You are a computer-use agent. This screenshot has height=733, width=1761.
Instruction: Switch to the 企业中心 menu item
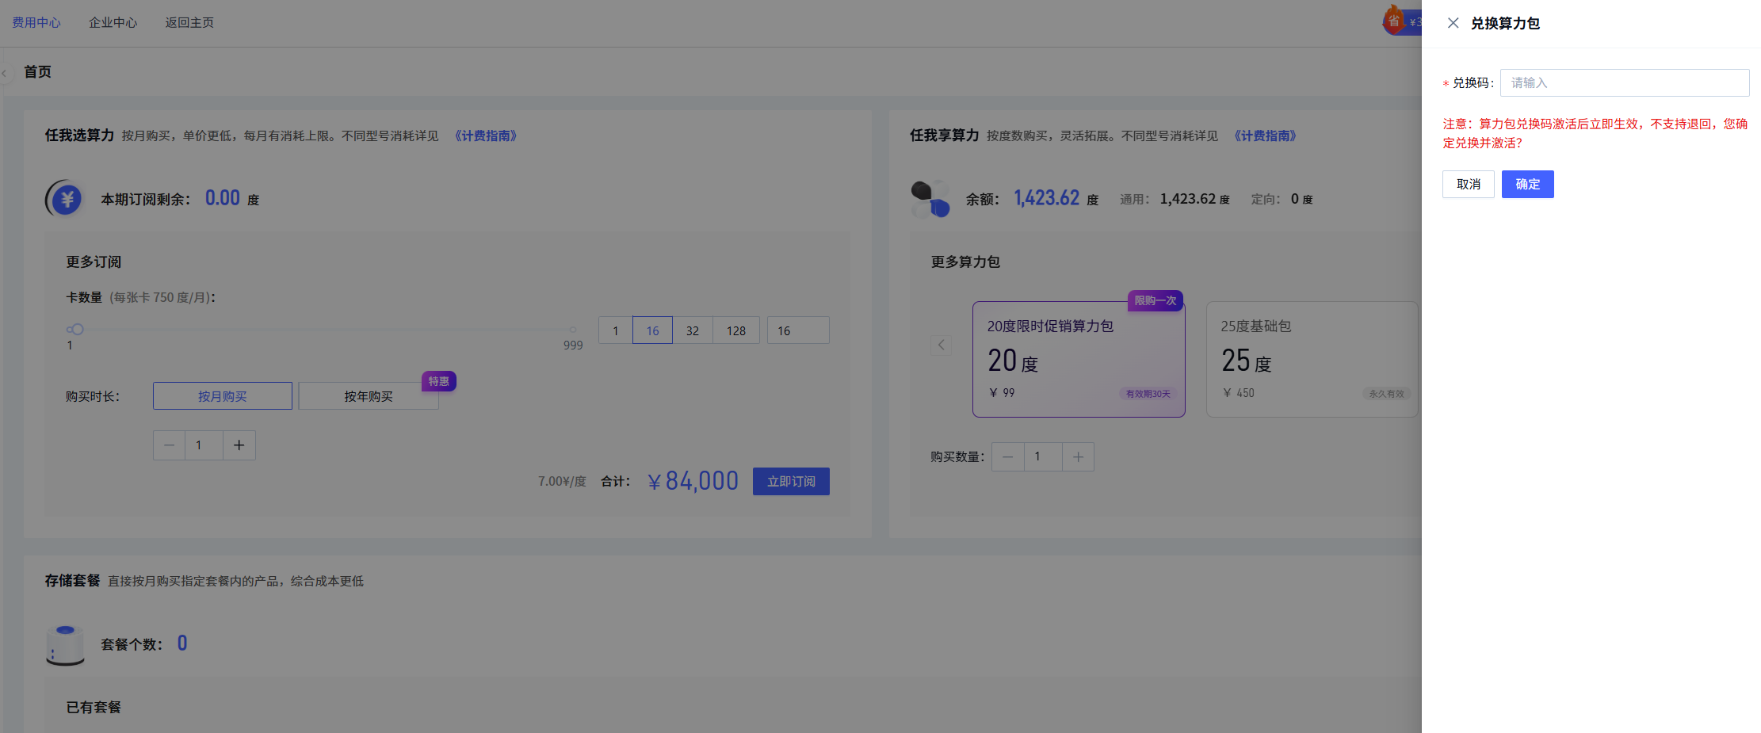(113, 22)
